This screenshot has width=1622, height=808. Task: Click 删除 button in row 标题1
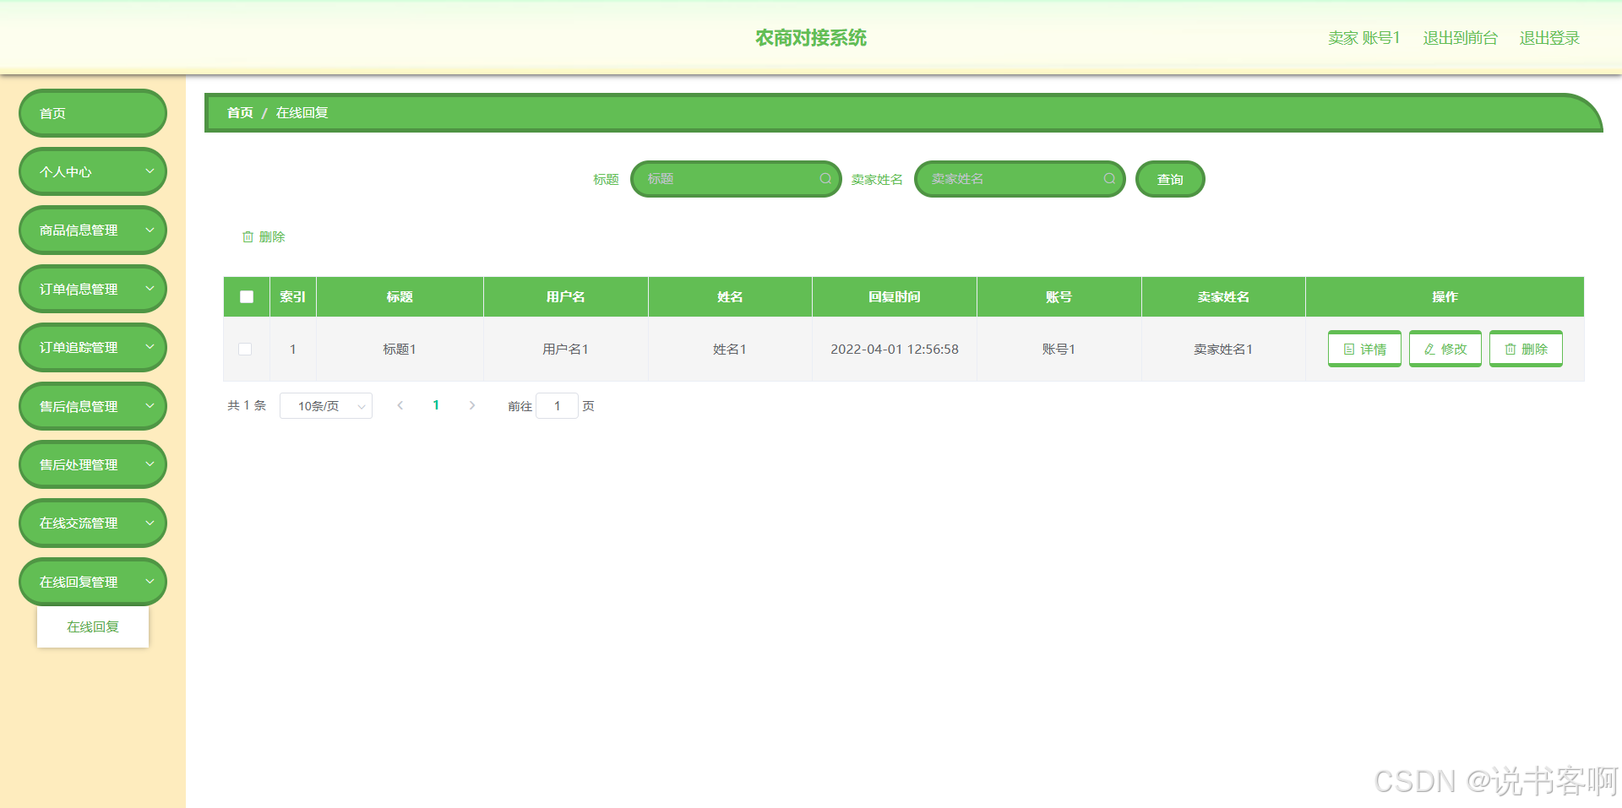click(x=1526, y=349)
